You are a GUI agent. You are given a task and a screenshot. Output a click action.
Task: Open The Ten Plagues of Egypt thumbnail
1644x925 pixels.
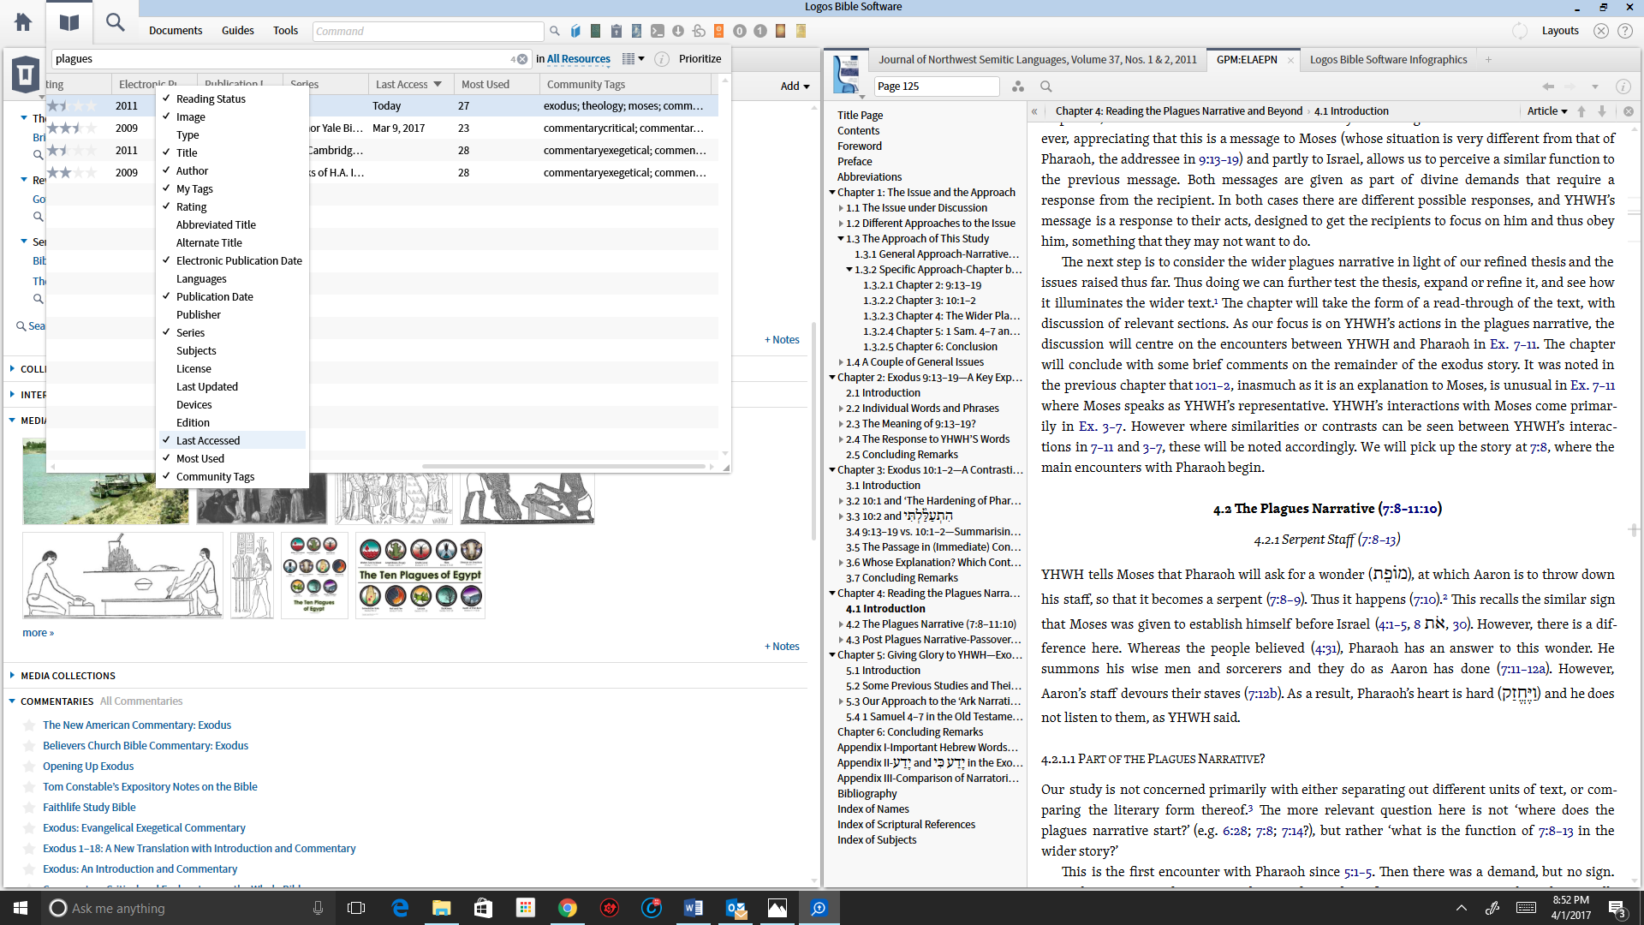[x=420, y=575]
